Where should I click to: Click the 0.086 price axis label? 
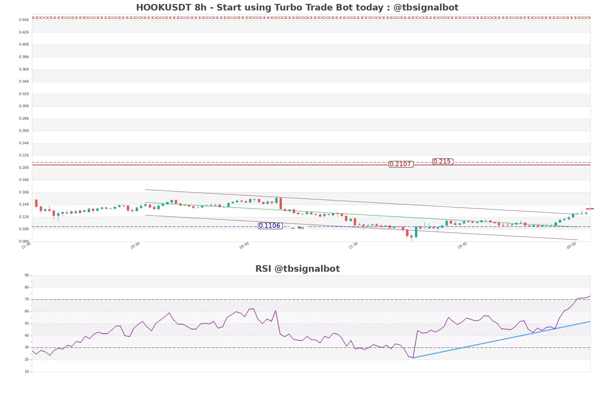tap(24, 241)
